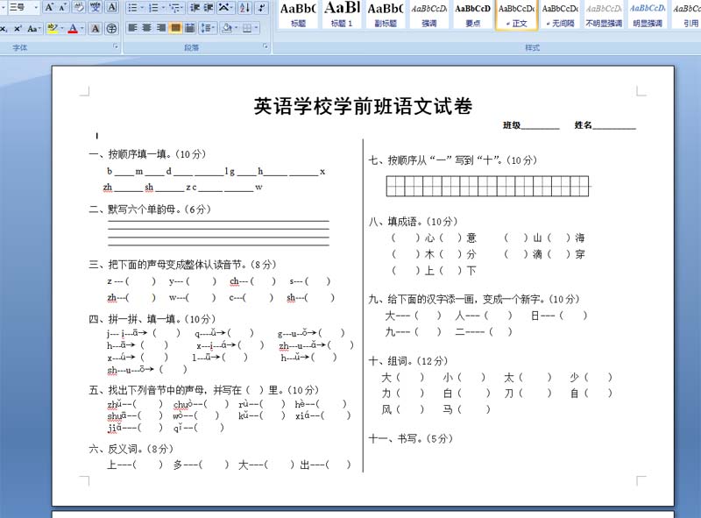
Task: Apply the 要点 strong style
Action: (x=472, y=15)
